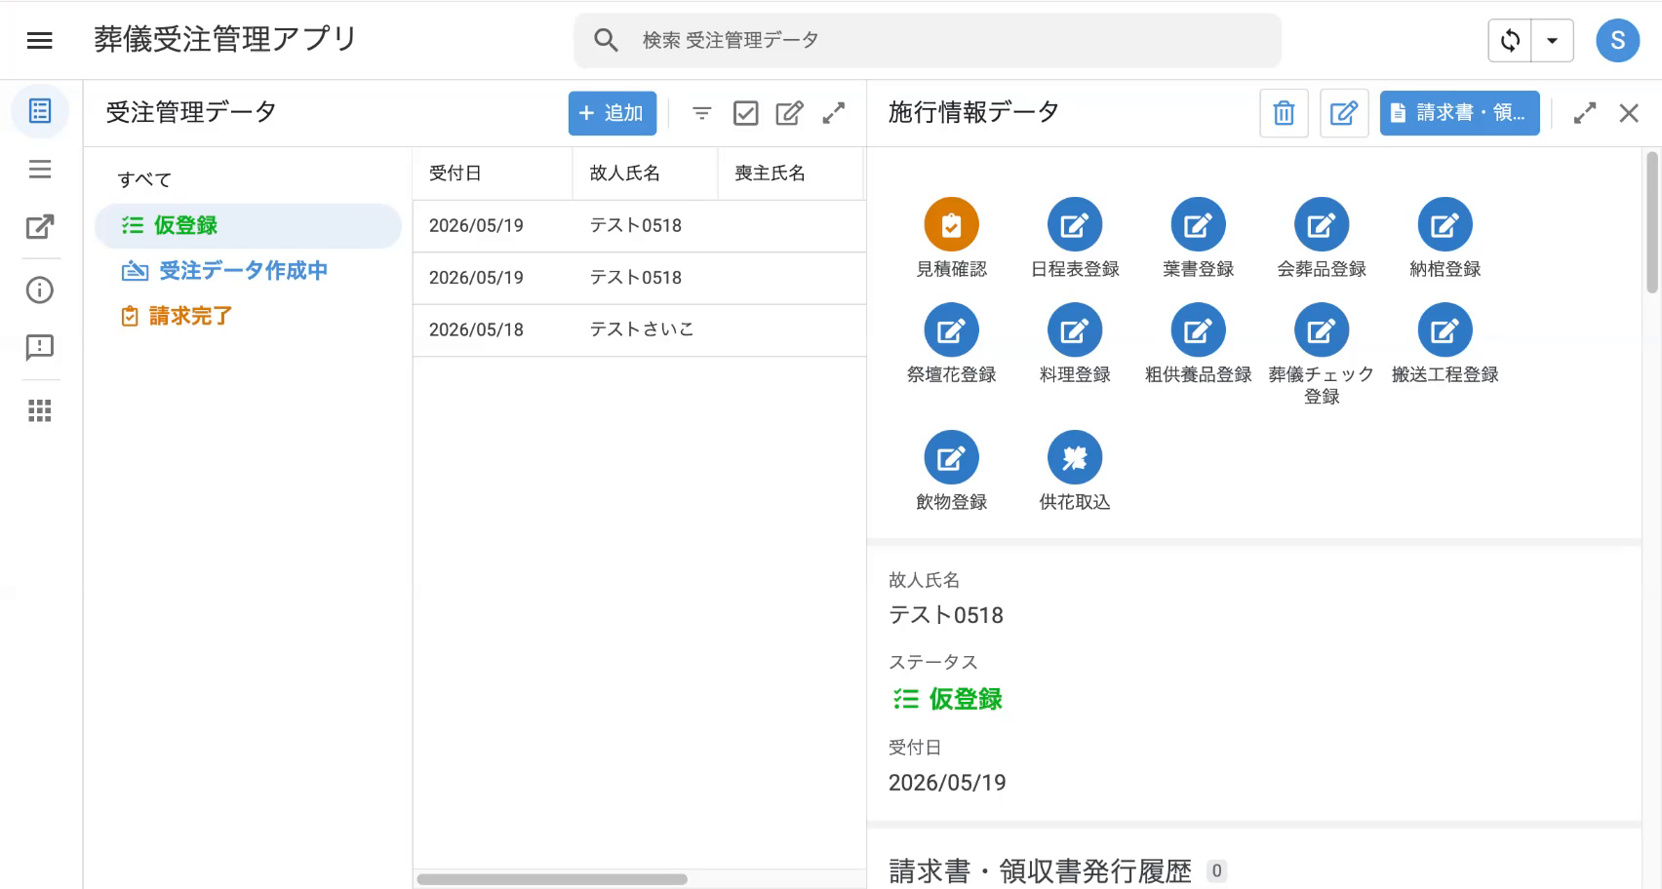Toggle multi-select checkbox icon in toolbar
The height and width of the screenshot is (889, 1662).
[x=745, y=113]
